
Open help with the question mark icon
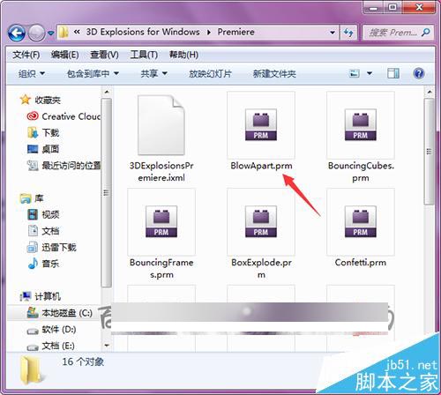[419, 73]
